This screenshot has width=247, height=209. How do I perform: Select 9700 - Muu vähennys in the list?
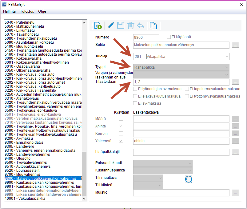tap(43, 174)
